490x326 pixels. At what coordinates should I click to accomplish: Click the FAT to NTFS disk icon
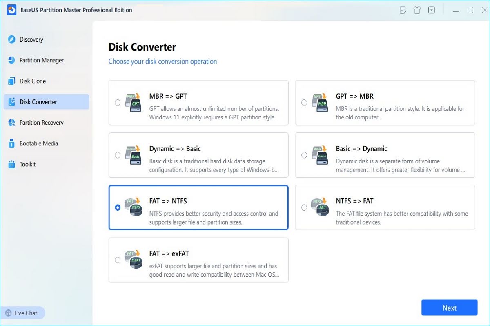coord(134,207)
